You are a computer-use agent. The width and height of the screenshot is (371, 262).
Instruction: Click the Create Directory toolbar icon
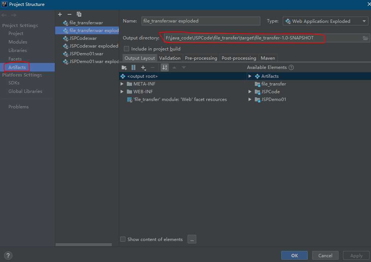point(124,67)
